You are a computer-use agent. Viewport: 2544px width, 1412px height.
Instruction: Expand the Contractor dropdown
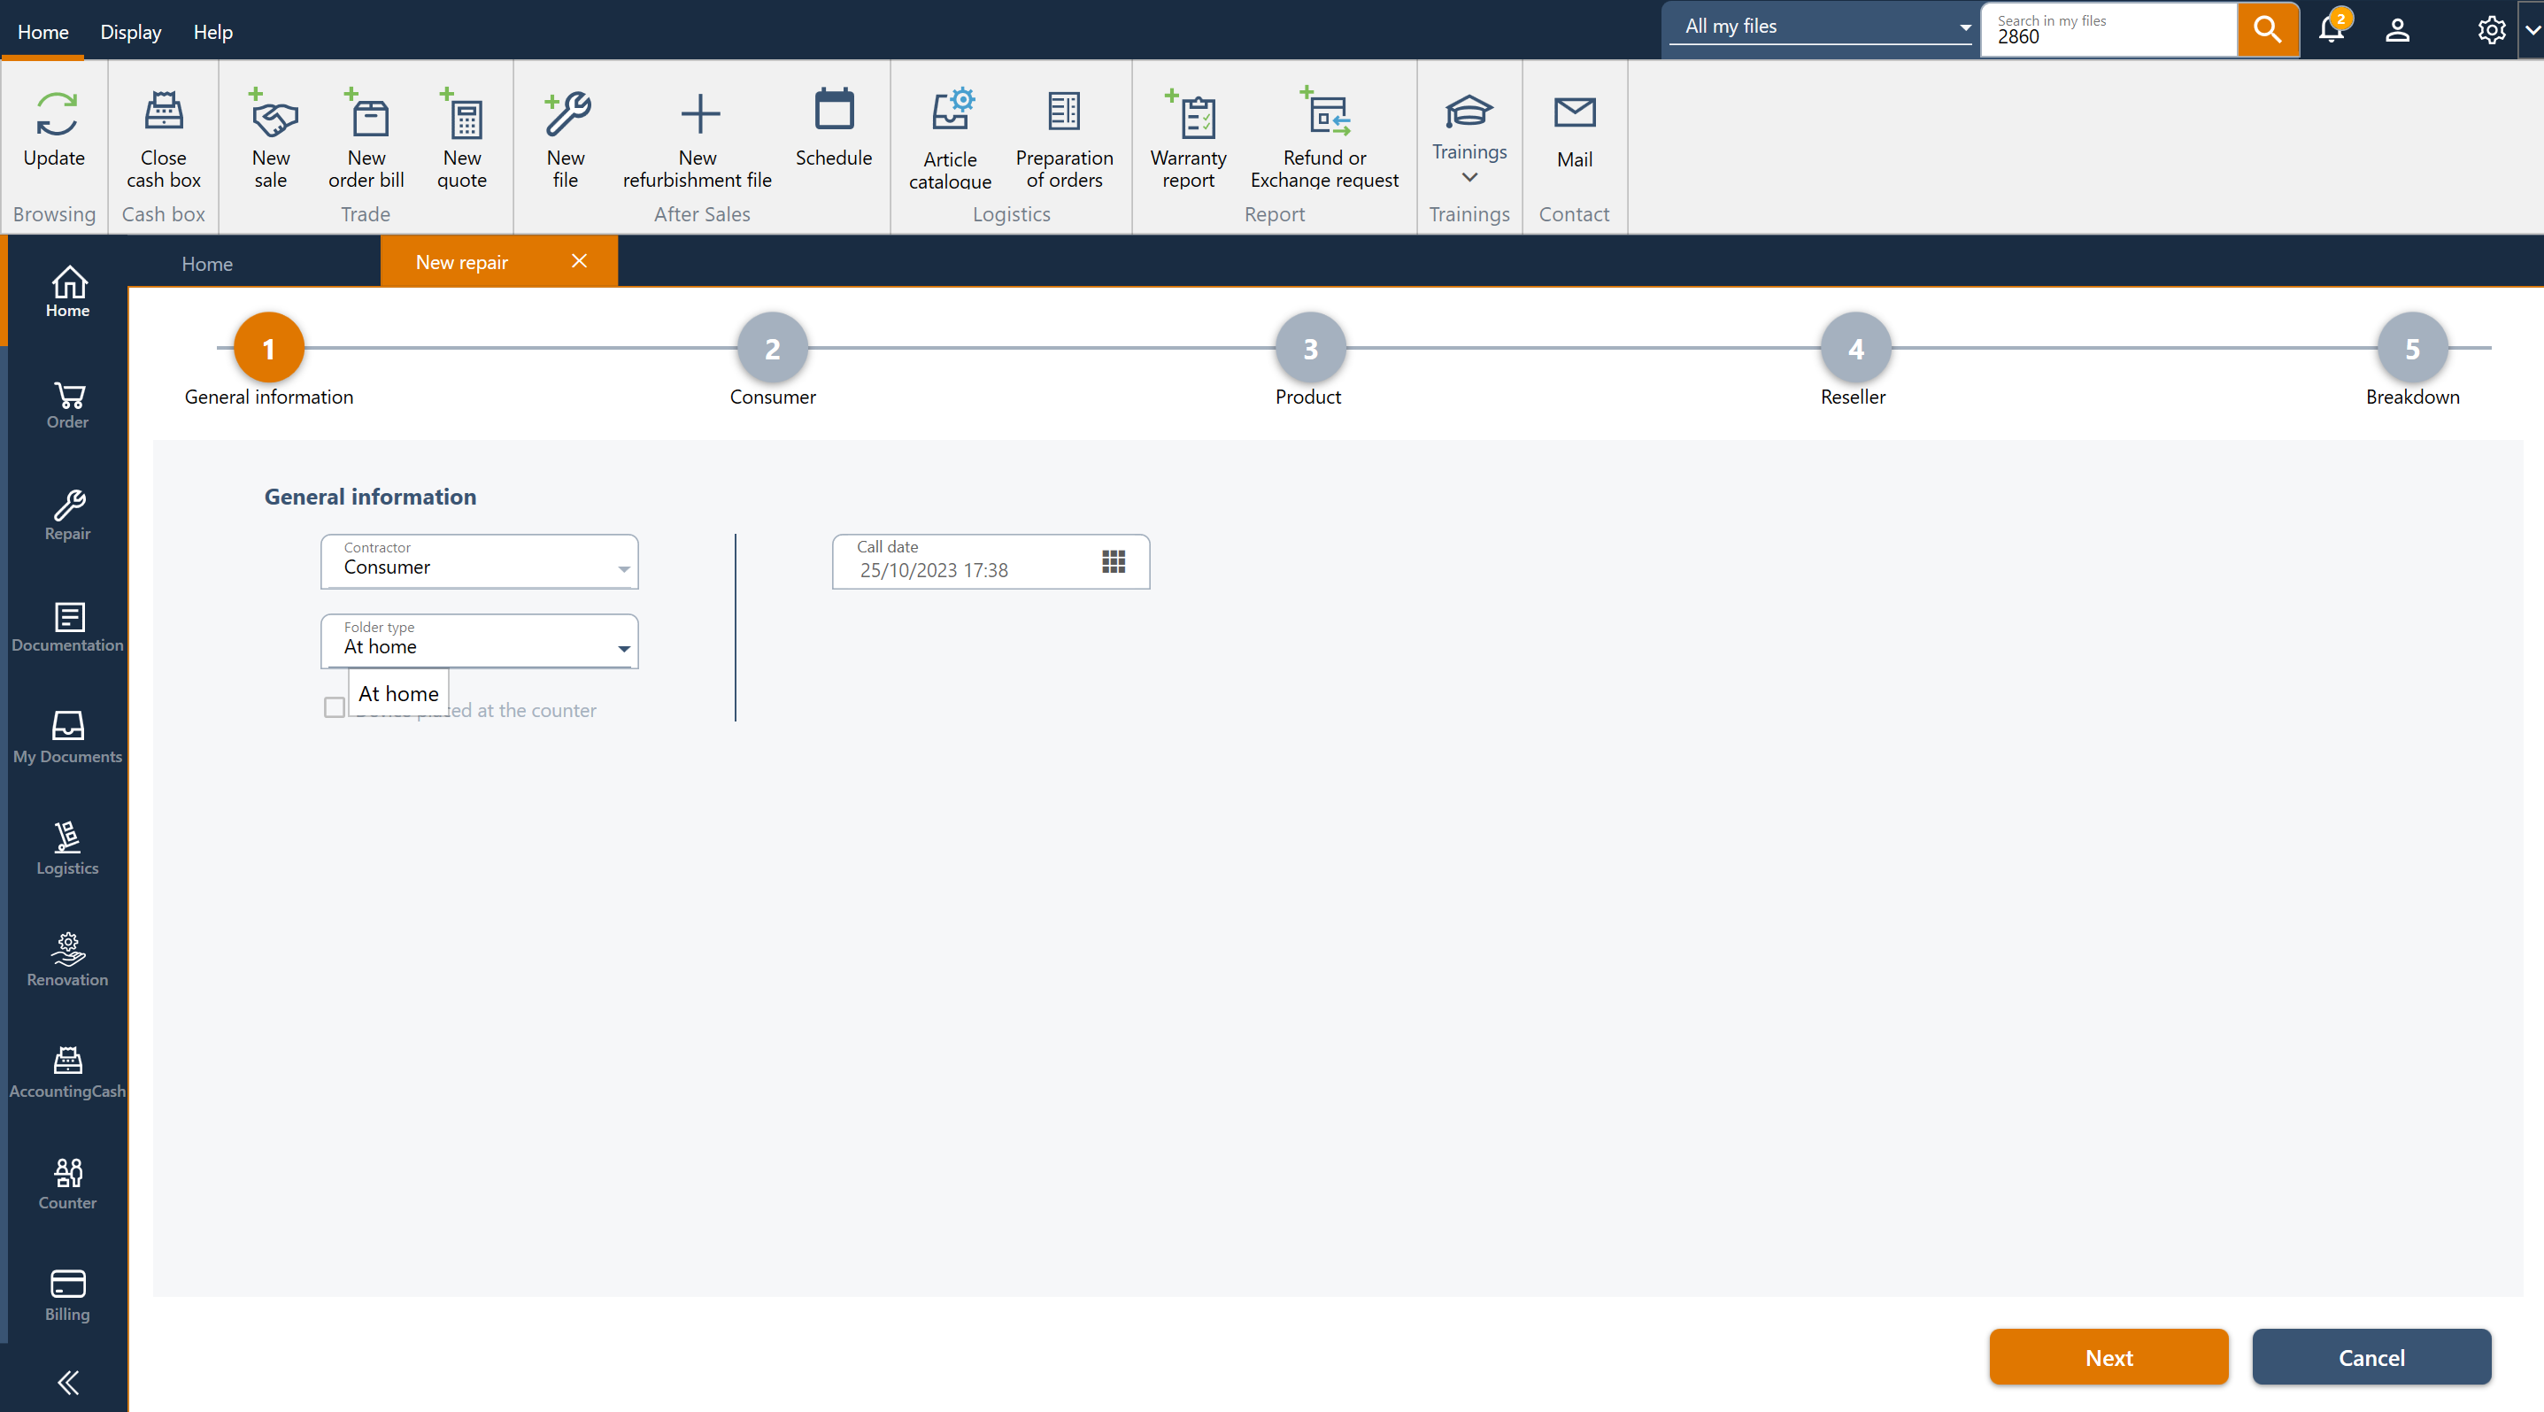[x=623, y=568]
